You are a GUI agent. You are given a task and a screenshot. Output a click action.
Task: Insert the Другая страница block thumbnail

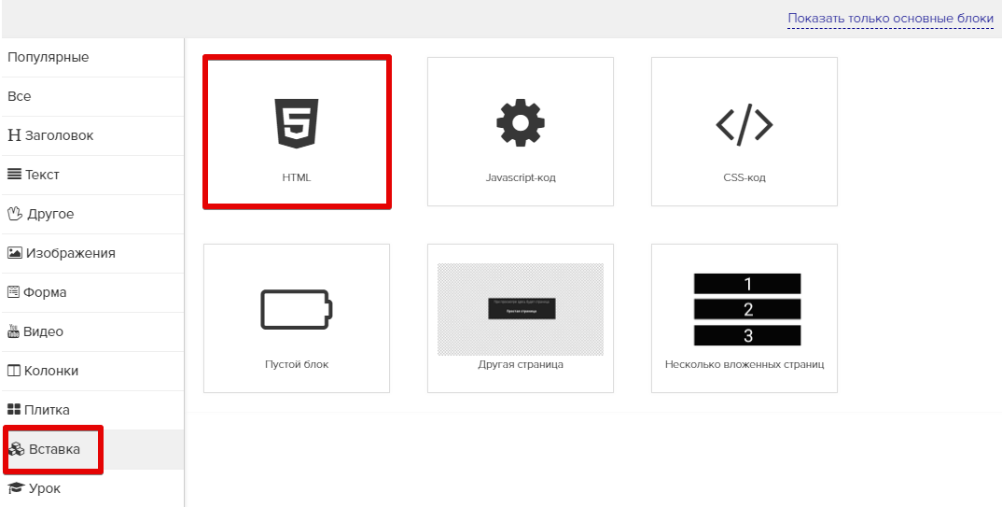tap(520, 309)
